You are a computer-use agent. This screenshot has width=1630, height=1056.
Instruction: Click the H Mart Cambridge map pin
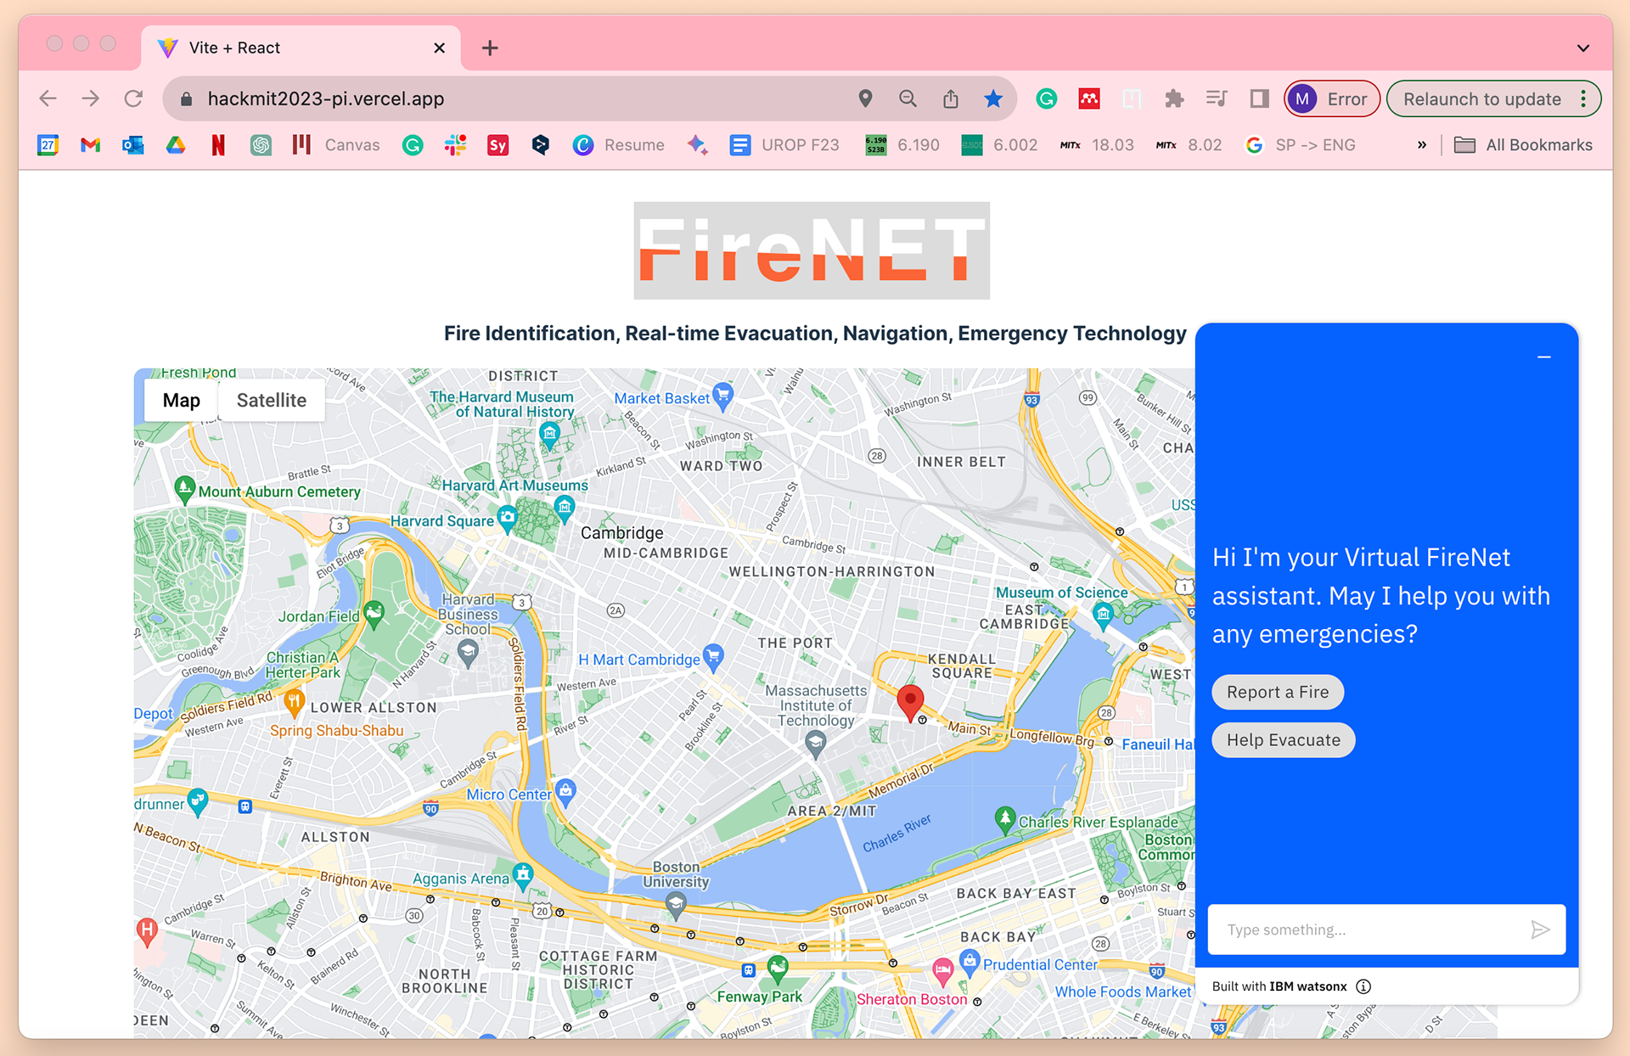[714, 657]
